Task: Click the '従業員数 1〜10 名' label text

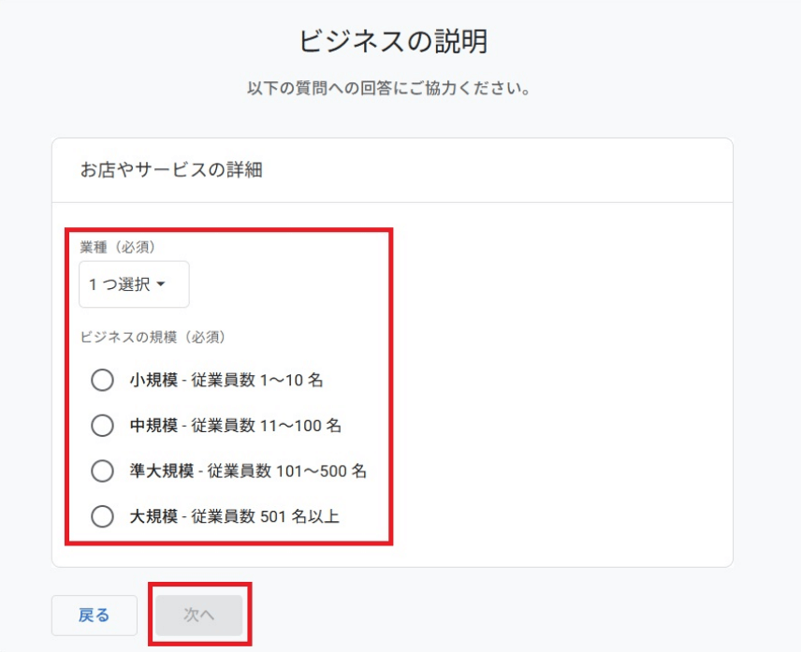Action: [x=257, y=381]
